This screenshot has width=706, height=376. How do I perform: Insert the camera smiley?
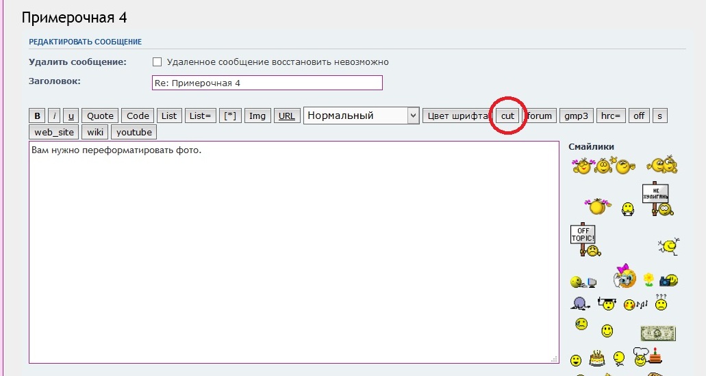click(x=668, y=280)
